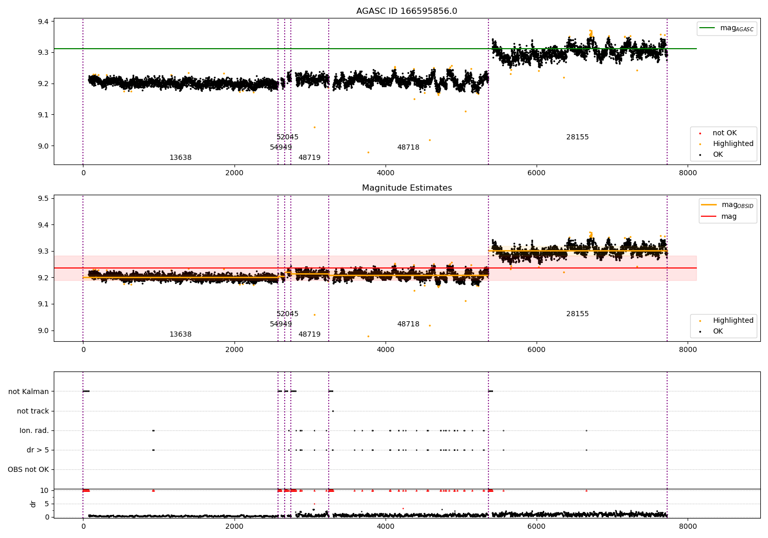Select 'OK' legend entry in Magnitude Estimates plot
The width and height of the screenshot is (768, 538).
pos(718,332)
